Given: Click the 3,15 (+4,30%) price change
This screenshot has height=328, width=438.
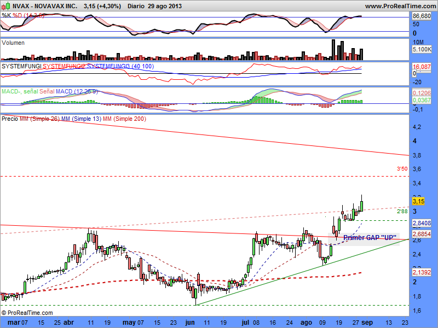Looking at the screenshot, I should click(102, 6).
